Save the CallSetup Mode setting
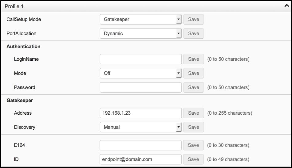 pos(193,19)
